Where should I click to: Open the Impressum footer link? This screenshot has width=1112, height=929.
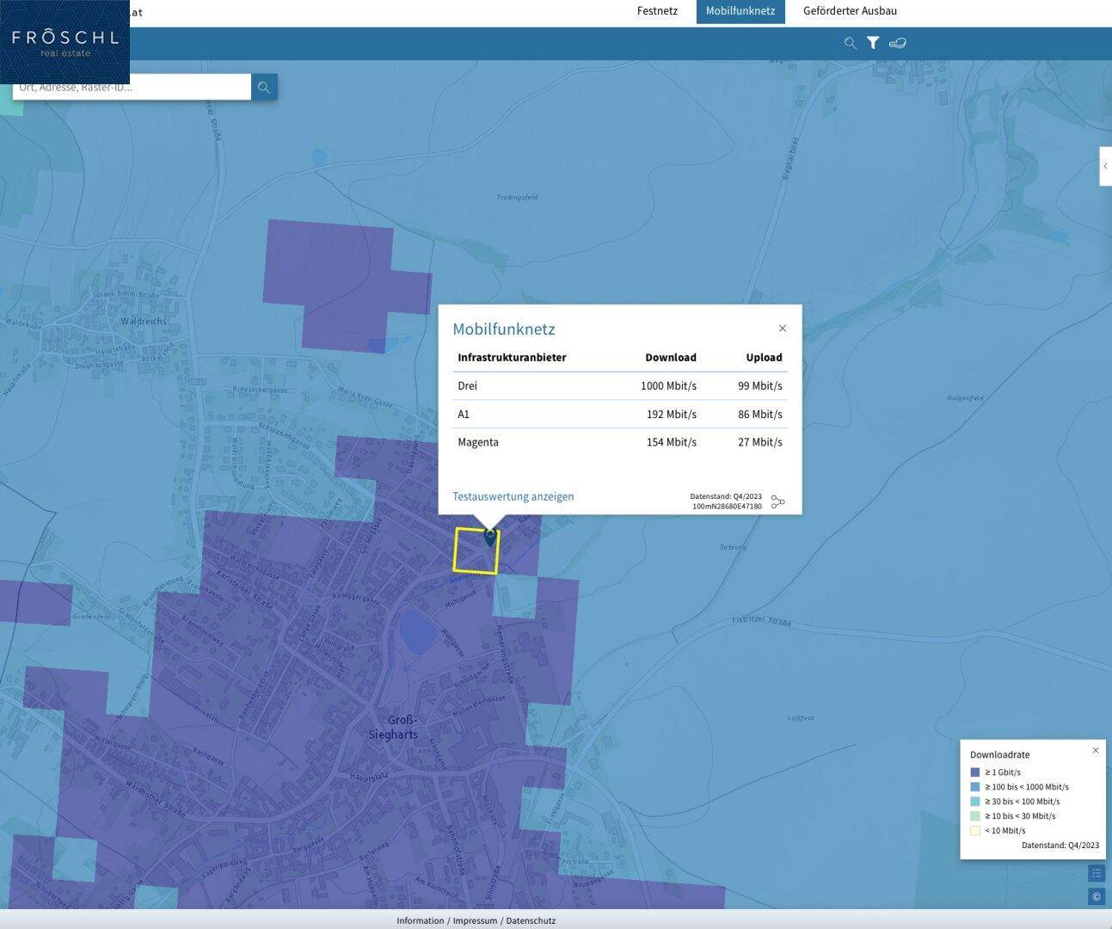475,920
